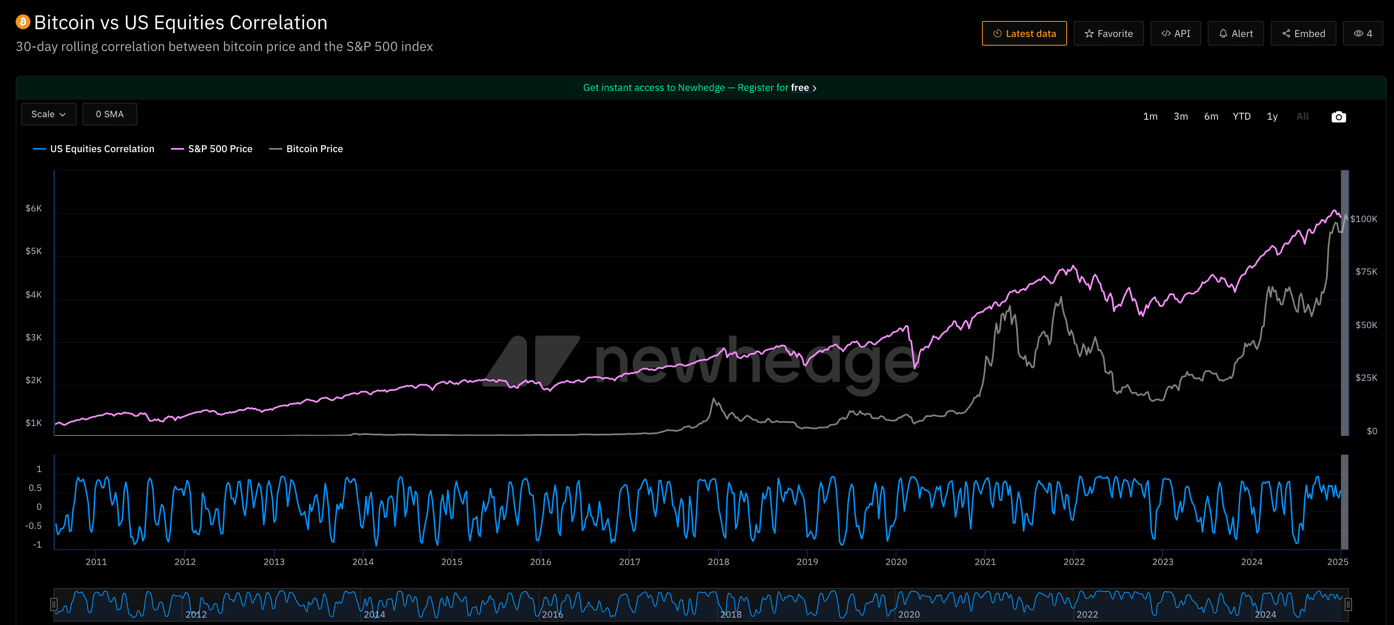Image resolution: width=1394 pixels, height=625 pixels.
Task: Switch to the YTD time range
Action: pos(1241,116)
